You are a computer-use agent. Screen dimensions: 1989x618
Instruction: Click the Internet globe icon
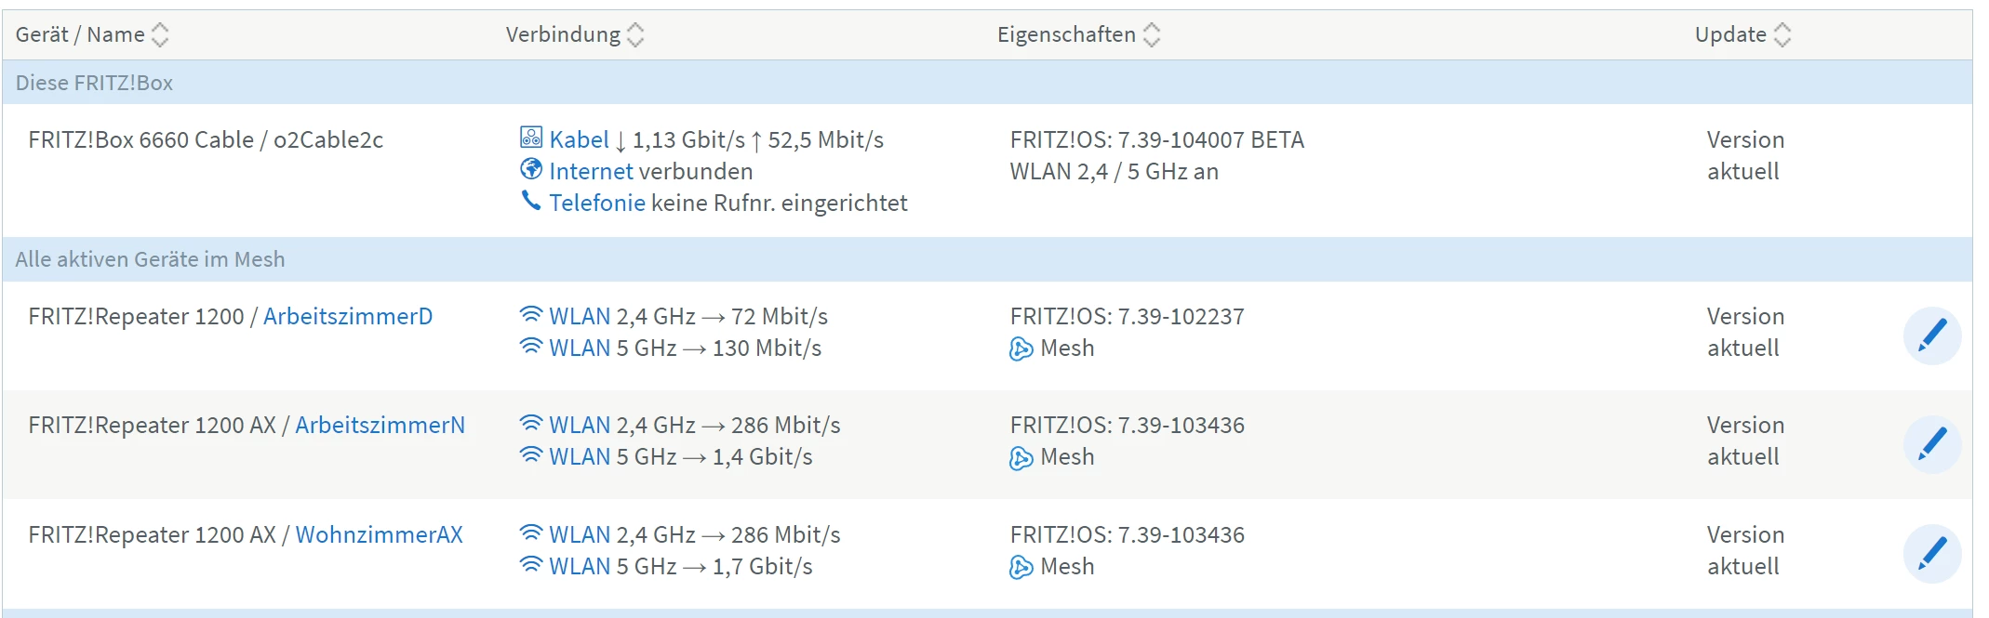(531, 170)
